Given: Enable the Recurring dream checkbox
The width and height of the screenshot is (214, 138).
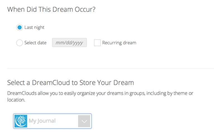Looking at the screenshot, I should [97, 43].
